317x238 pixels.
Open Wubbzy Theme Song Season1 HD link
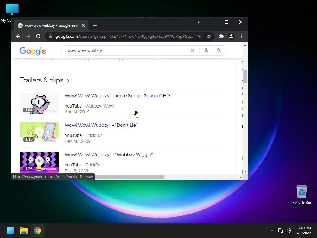[117, 96]
